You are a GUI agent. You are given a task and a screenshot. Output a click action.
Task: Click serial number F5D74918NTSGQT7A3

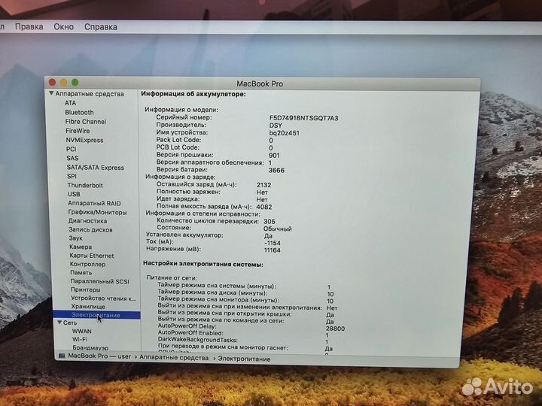click(x=303, y=118)
